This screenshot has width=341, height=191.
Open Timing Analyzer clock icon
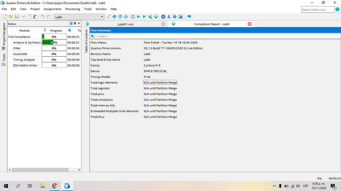tap(163, 17)
